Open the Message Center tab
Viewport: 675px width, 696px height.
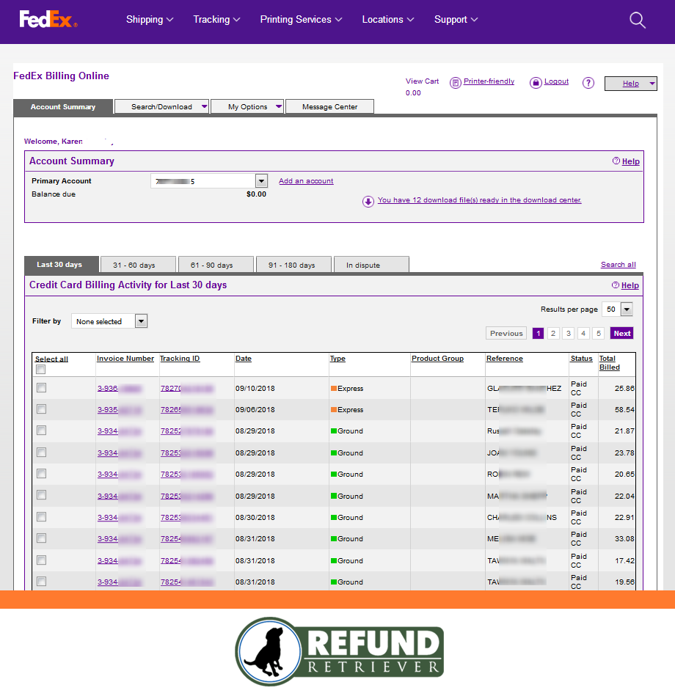(x=329, y=106)
